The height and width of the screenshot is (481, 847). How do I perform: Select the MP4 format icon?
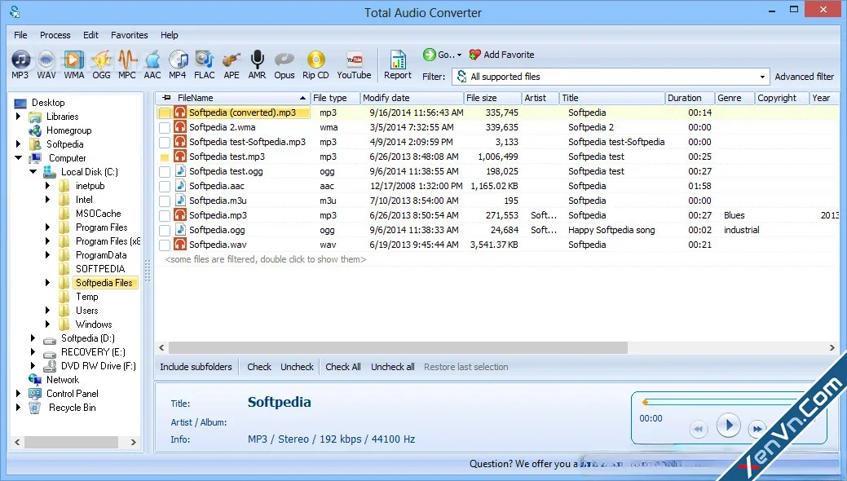178,59
